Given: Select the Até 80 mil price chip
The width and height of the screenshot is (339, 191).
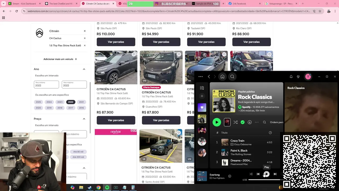Looking at the screenshot, I should (x=78, y=152).
